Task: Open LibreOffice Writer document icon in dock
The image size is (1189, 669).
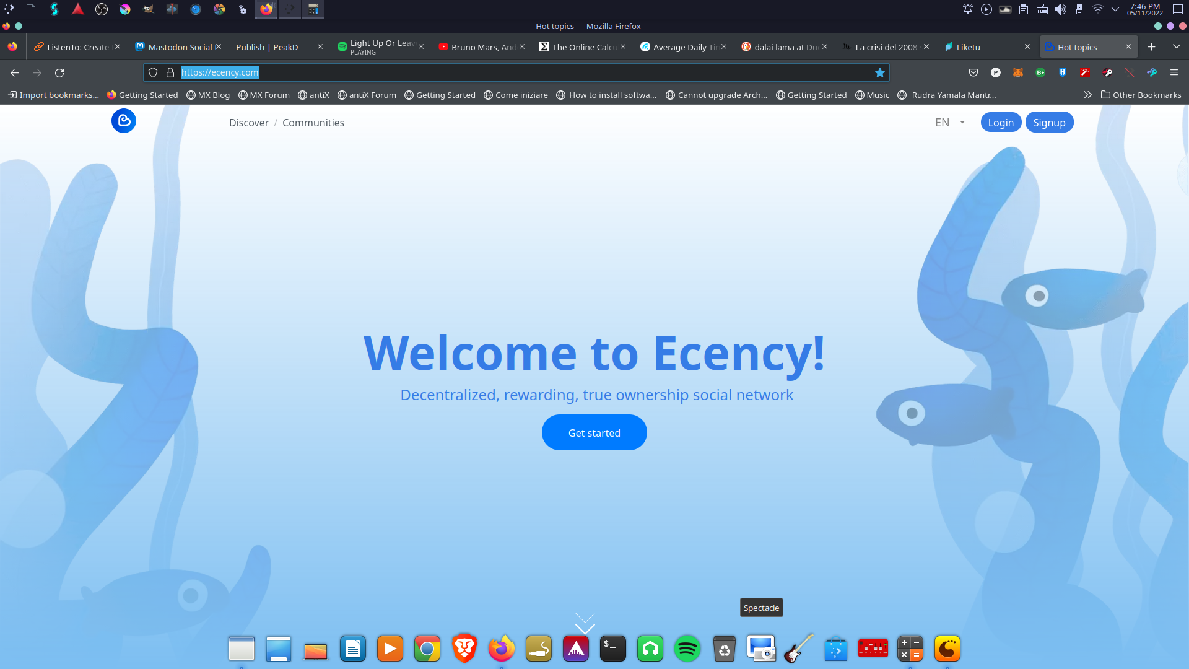Action: [x=353, y=649]
